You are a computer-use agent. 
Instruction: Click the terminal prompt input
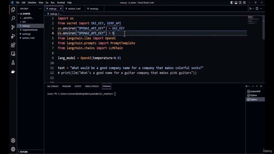coord(115,94)
